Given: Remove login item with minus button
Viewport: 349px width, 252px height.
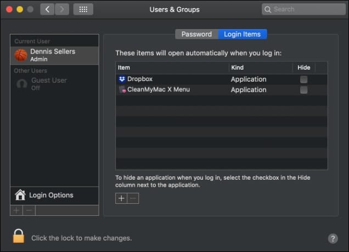Looking at the screenshot, I should 133,198.
